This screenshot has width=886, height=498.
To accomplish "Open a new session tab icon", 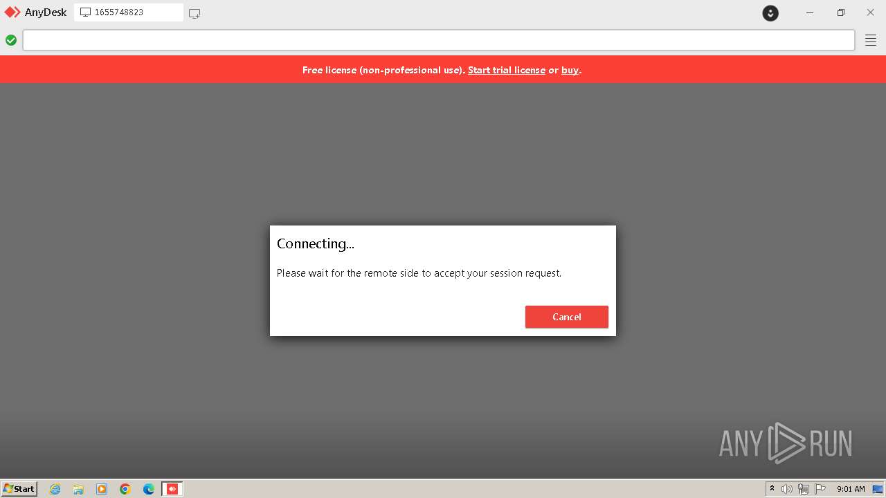I will click(x=195, y=13).
